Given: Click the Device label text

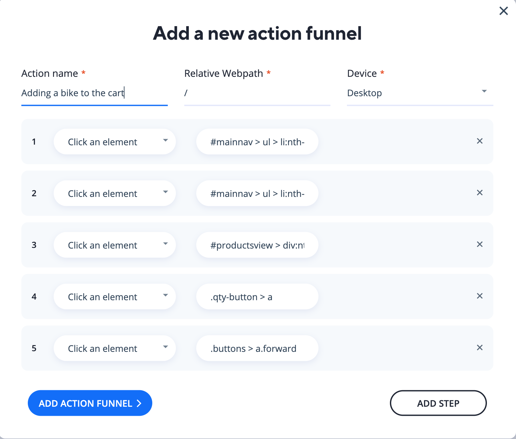Looking at the screenshot, I should tap(362, 74).
